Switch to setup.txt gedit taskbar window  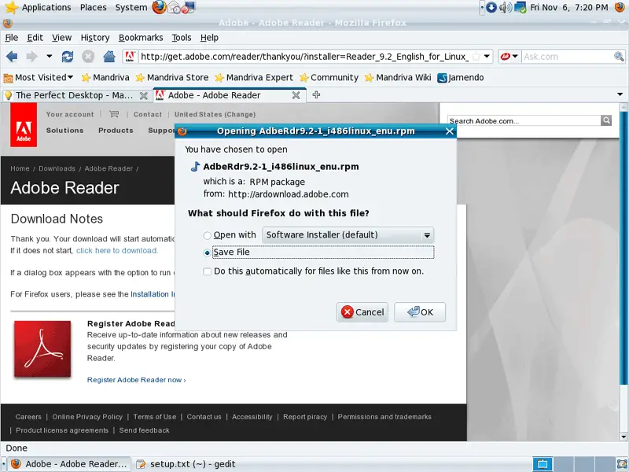186,464
